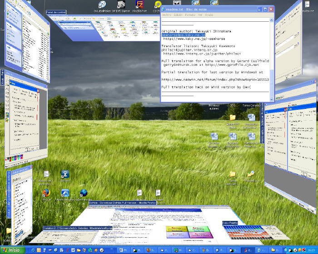Open the Plan Word document icon on desktop
Screen dimensions: 318x254
[251, 137]
